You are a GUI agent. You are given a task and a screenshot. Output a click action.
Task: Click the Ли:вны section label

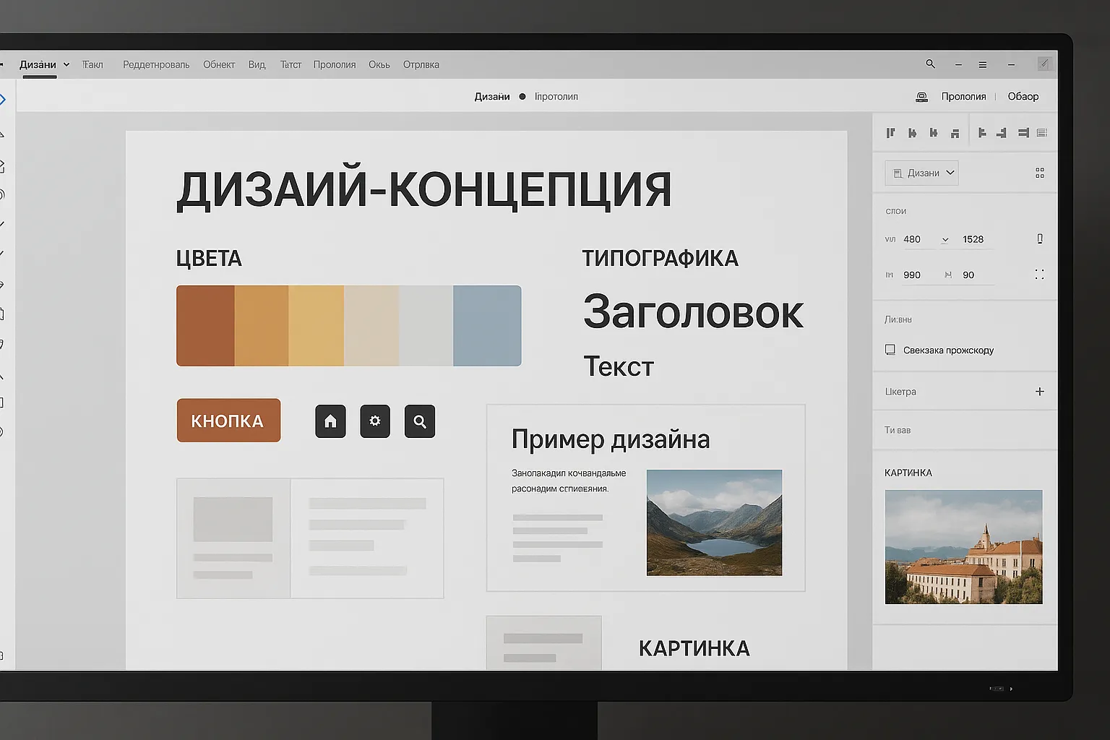(898, 319)
